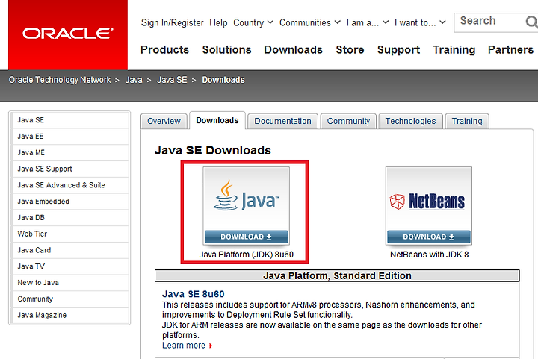The width and height of the screenshot is (538, 359).
Task: Open Java Card in sidebar
Action: (70, 251)
